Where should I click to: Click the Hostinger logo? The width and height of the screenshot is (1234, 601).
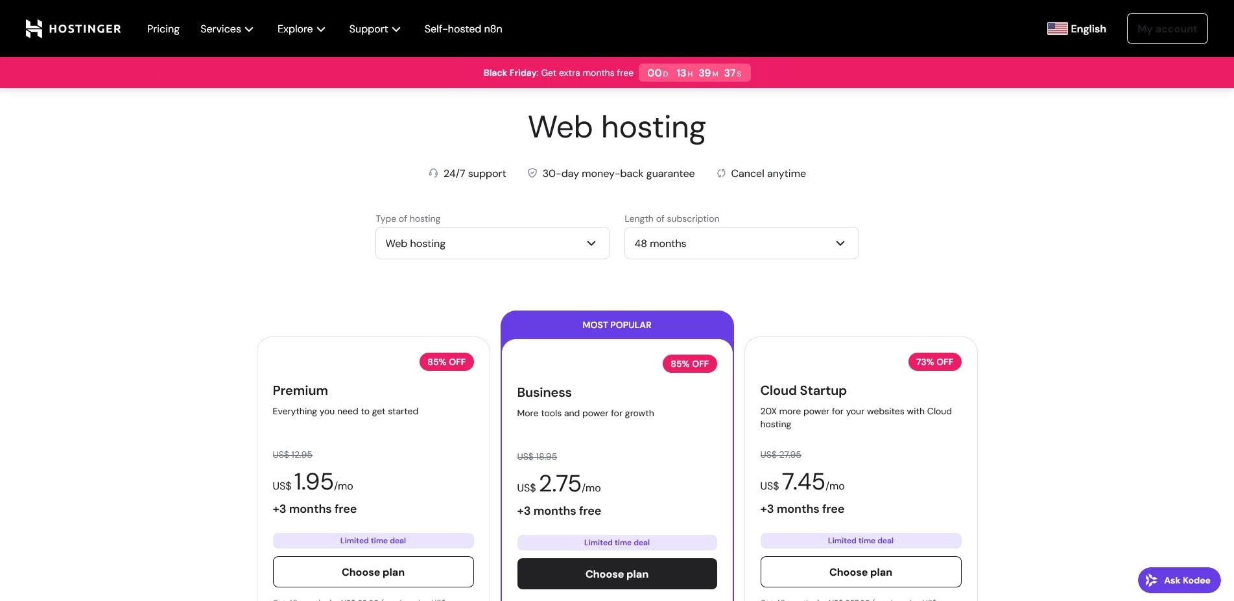pos(73,29)
